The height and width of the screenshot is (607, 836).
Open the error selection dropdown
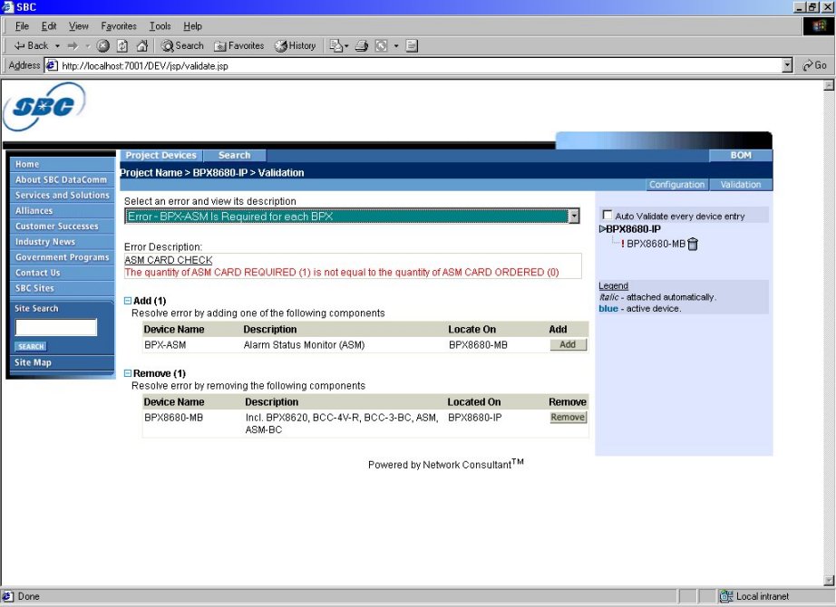click(573, 217)
